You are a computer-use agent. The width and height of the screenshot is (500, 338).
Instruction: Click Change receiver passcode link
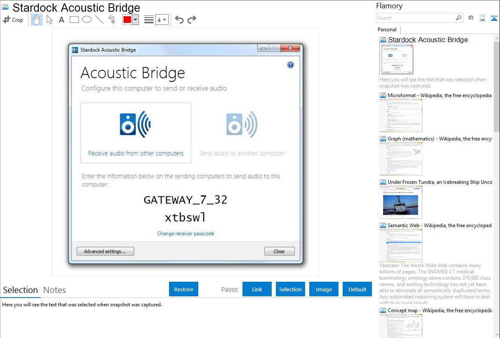click(x=186, y=233)
